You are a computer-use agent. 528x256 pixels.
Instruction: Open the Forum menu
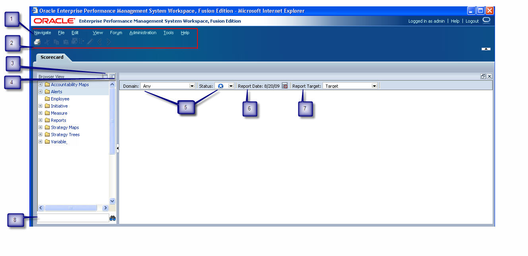point(116,33)
